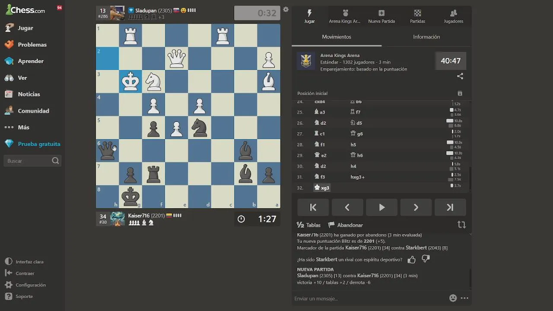Open the Aprender sidebar menu
Viewport: 553px width, 311px height.
pos(30,61)
